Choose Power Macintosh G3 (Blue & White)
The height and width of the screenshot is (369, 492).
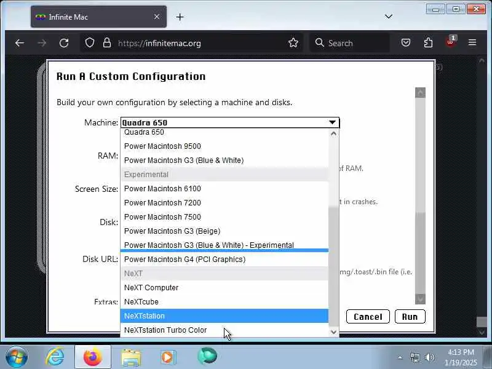coord(224,161)
